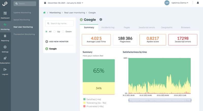The height and width of the screenshot is (111, 203).
Task: Open Transaction Monitoring submenu item
Action: tap(24, 34)
